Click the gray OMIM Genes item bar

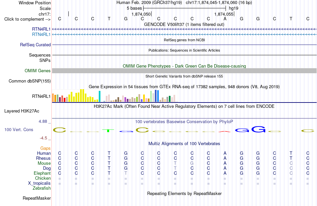coord(184,71)
